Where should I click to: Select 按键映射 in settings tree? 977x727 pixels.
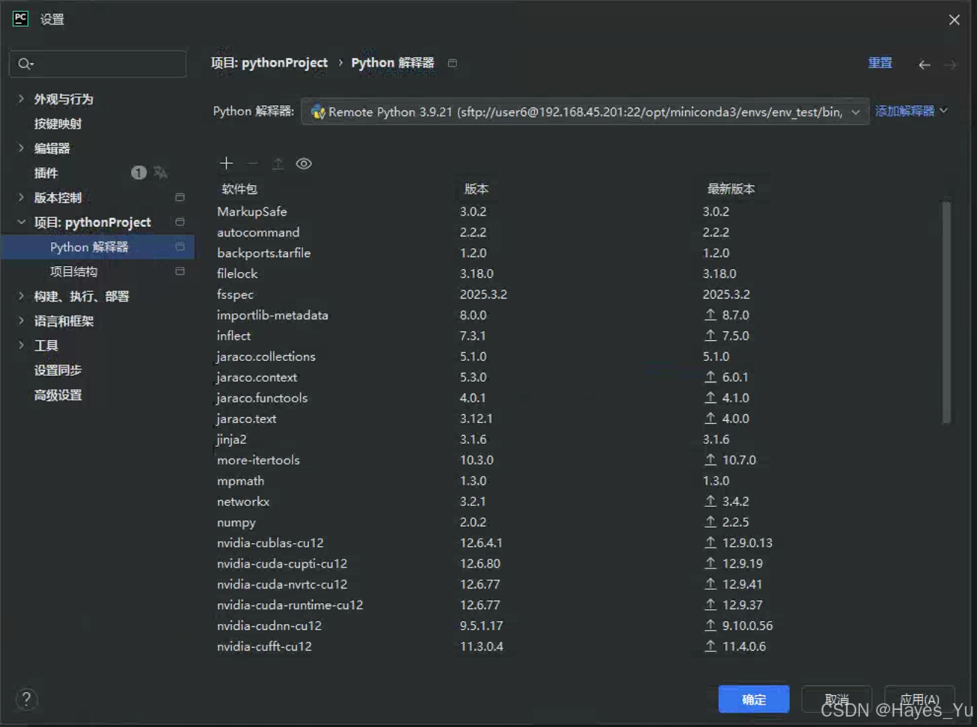[58, 124]
